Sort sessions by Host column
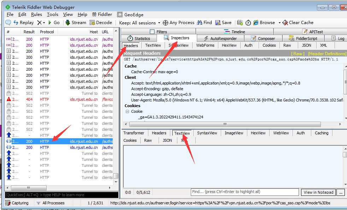The height and width of the screenshot is (210, 347). point(78,32)
